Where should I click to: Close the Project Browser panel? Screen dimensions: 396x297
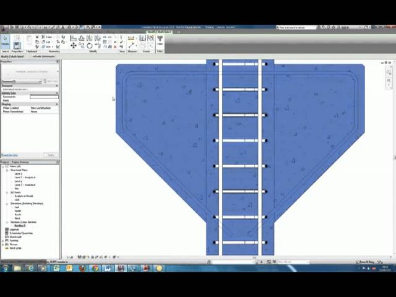tap(58, 162)
